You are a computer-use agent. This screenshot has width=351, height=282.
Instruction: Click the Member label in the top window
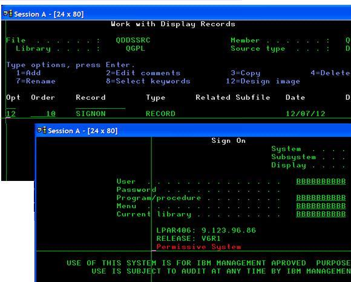(x=245, y=41)
